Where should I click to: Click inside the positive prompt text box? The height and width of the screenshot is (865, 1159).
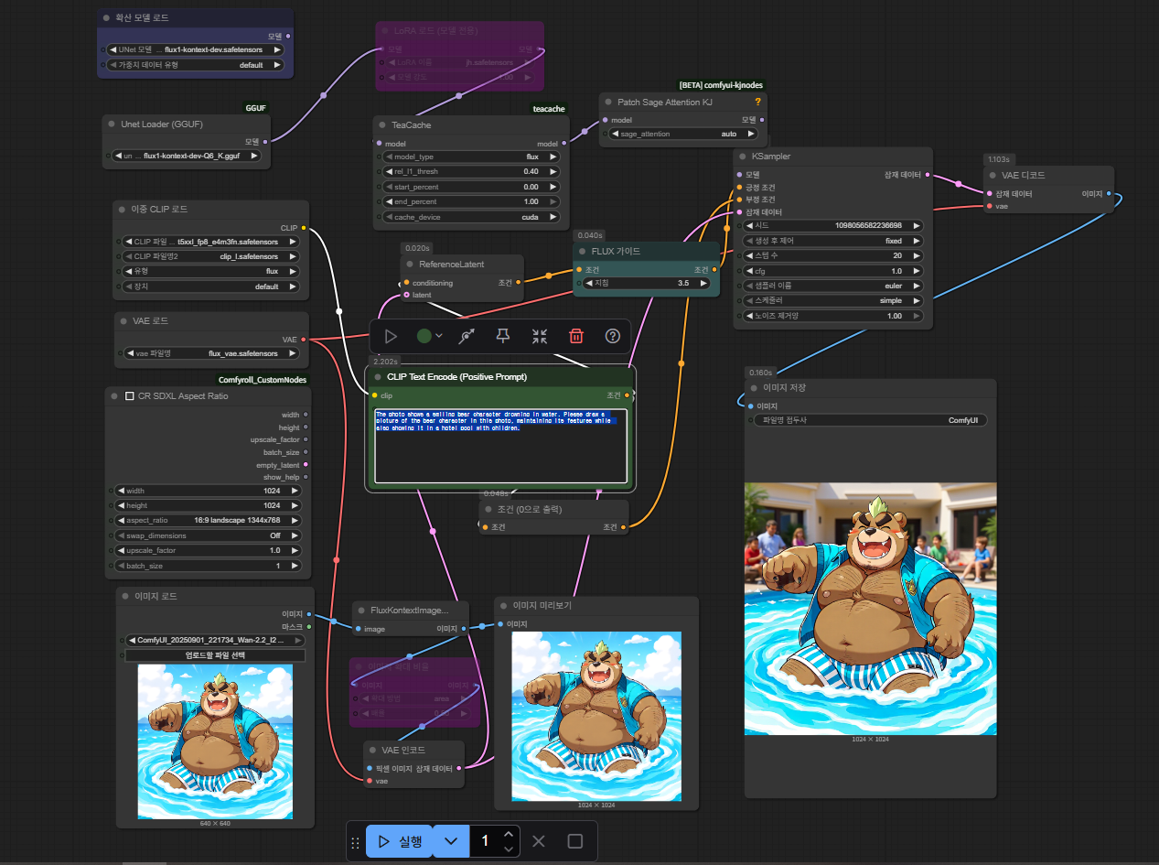tap(500, 445)
